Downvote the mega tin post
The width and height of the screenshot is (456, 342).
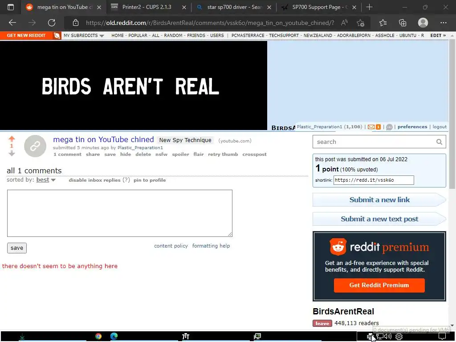[x=12, y=153]
